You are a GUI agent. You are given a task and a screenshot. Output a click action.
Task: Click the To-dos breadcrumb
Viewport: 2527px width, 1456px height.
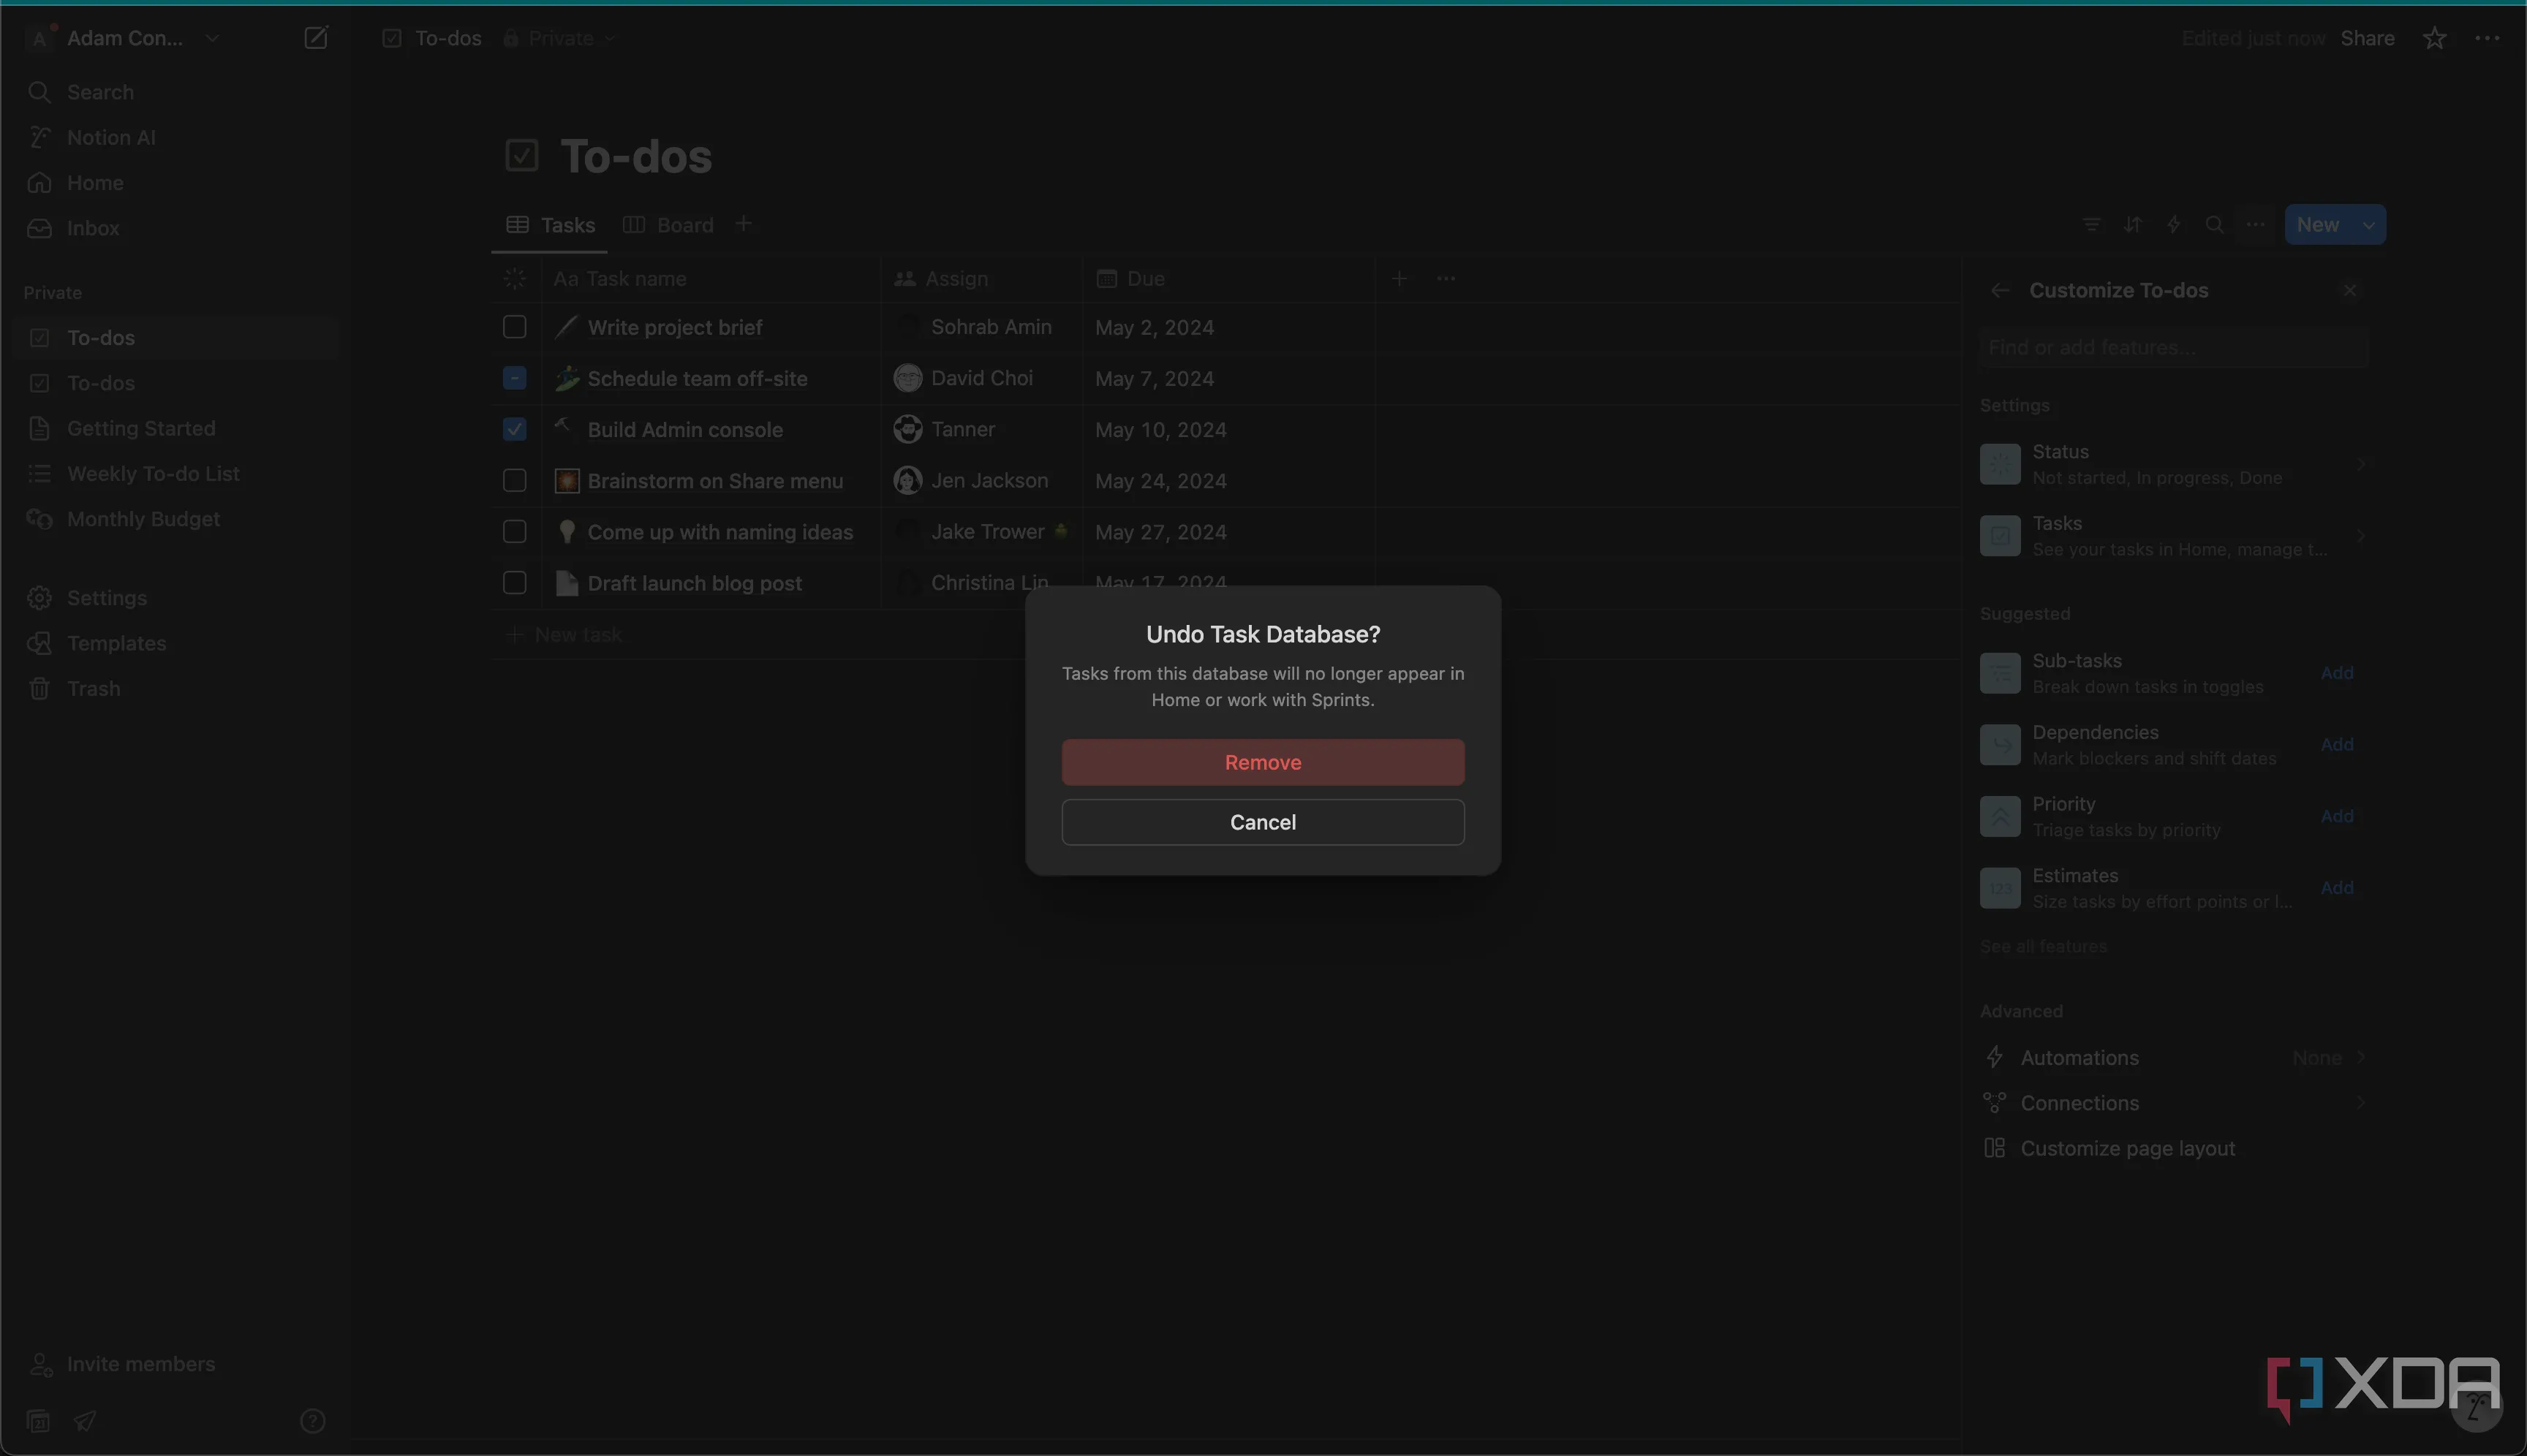432,38
